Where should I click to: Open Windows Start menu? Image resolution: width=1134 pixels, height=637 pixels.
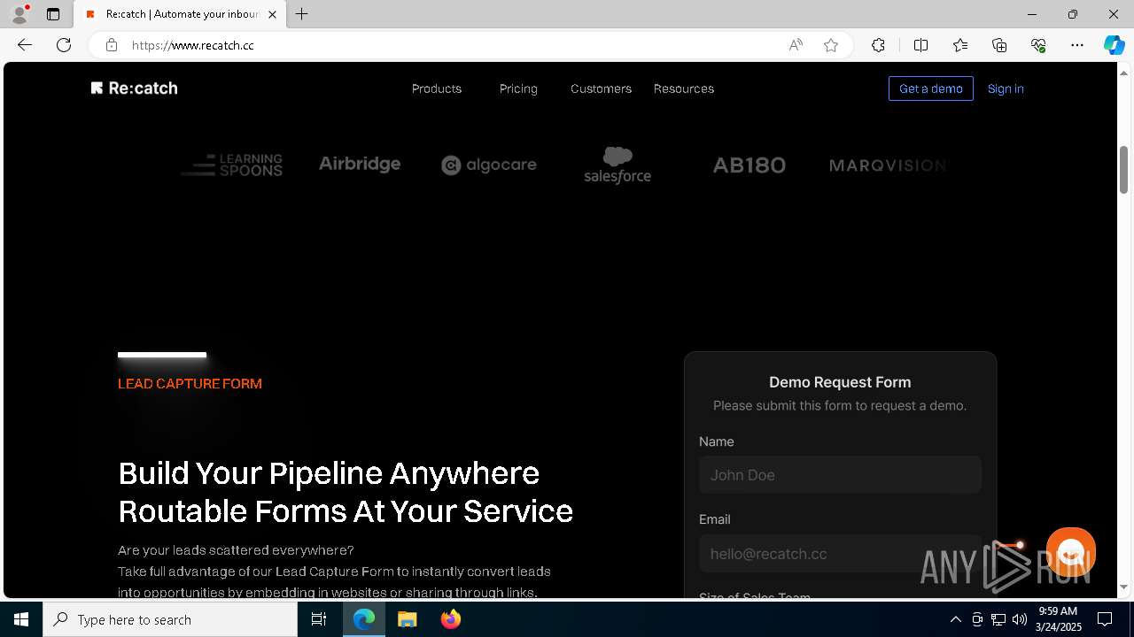pyautogui.click(x=21, y=619)
